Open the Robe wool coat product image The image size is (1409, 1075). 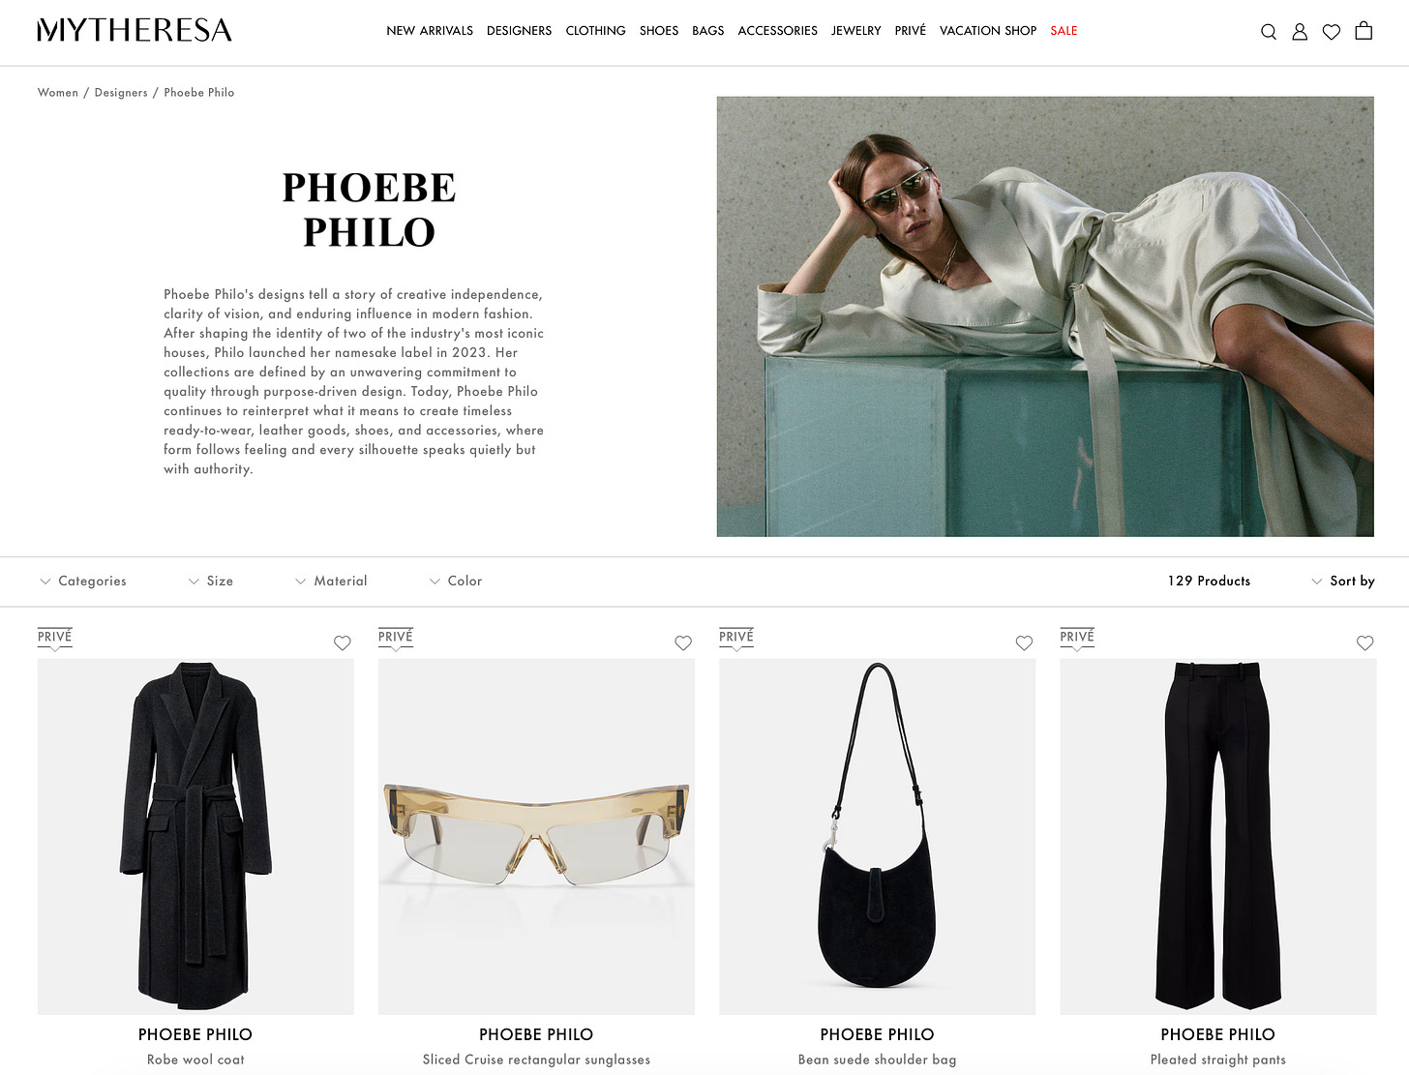coord(195,837)
